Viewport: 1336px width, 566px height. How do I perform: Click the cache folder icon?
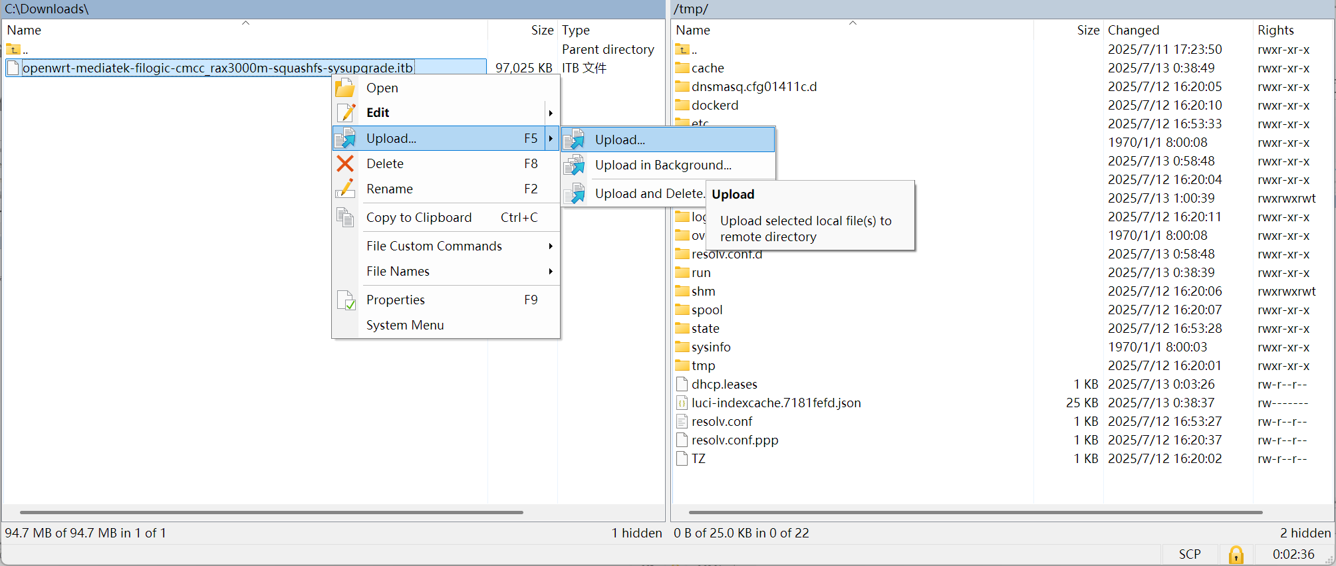click(682, 68)
